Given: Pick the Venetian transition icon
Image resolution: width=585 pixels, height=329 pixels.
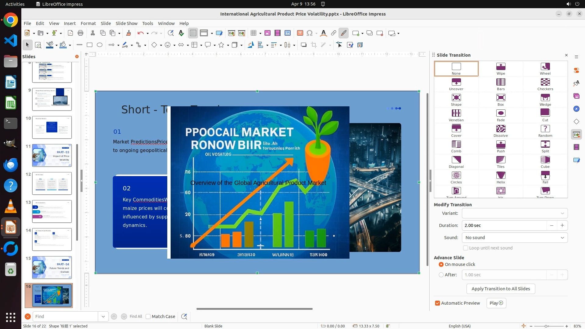Looking at the screenshot, I should pyautogui.click(x=456, y=115).
